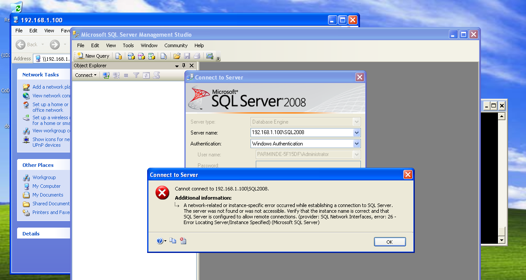Click the New Query toolbar button
The image size is (526, 280).
(x=93, y=56)
